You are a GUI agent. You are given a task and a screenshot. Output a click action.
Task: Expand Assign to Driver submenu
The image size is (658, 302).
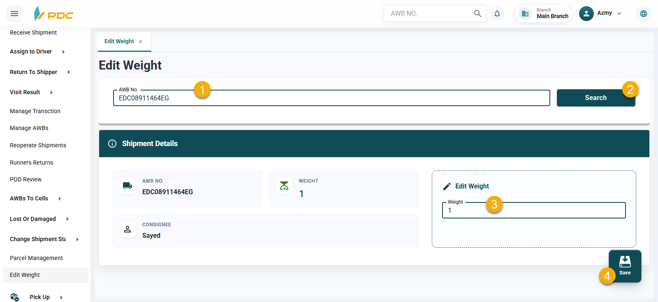click(x=63, y=52)
